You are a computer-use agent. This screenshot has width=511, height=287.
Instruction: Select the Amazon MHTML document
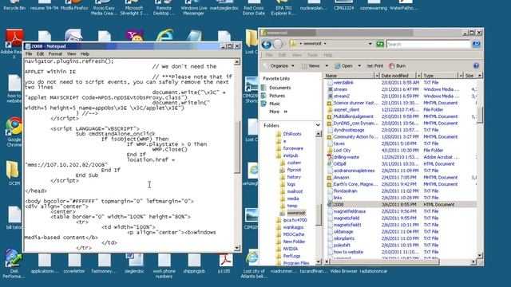coord(401,177)
